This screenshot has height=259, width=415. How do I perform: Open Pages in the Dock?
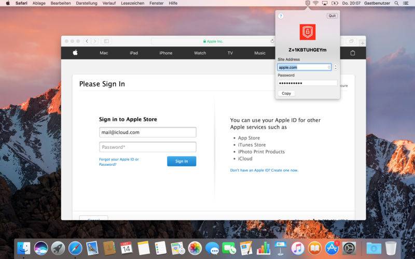point(246,248)
